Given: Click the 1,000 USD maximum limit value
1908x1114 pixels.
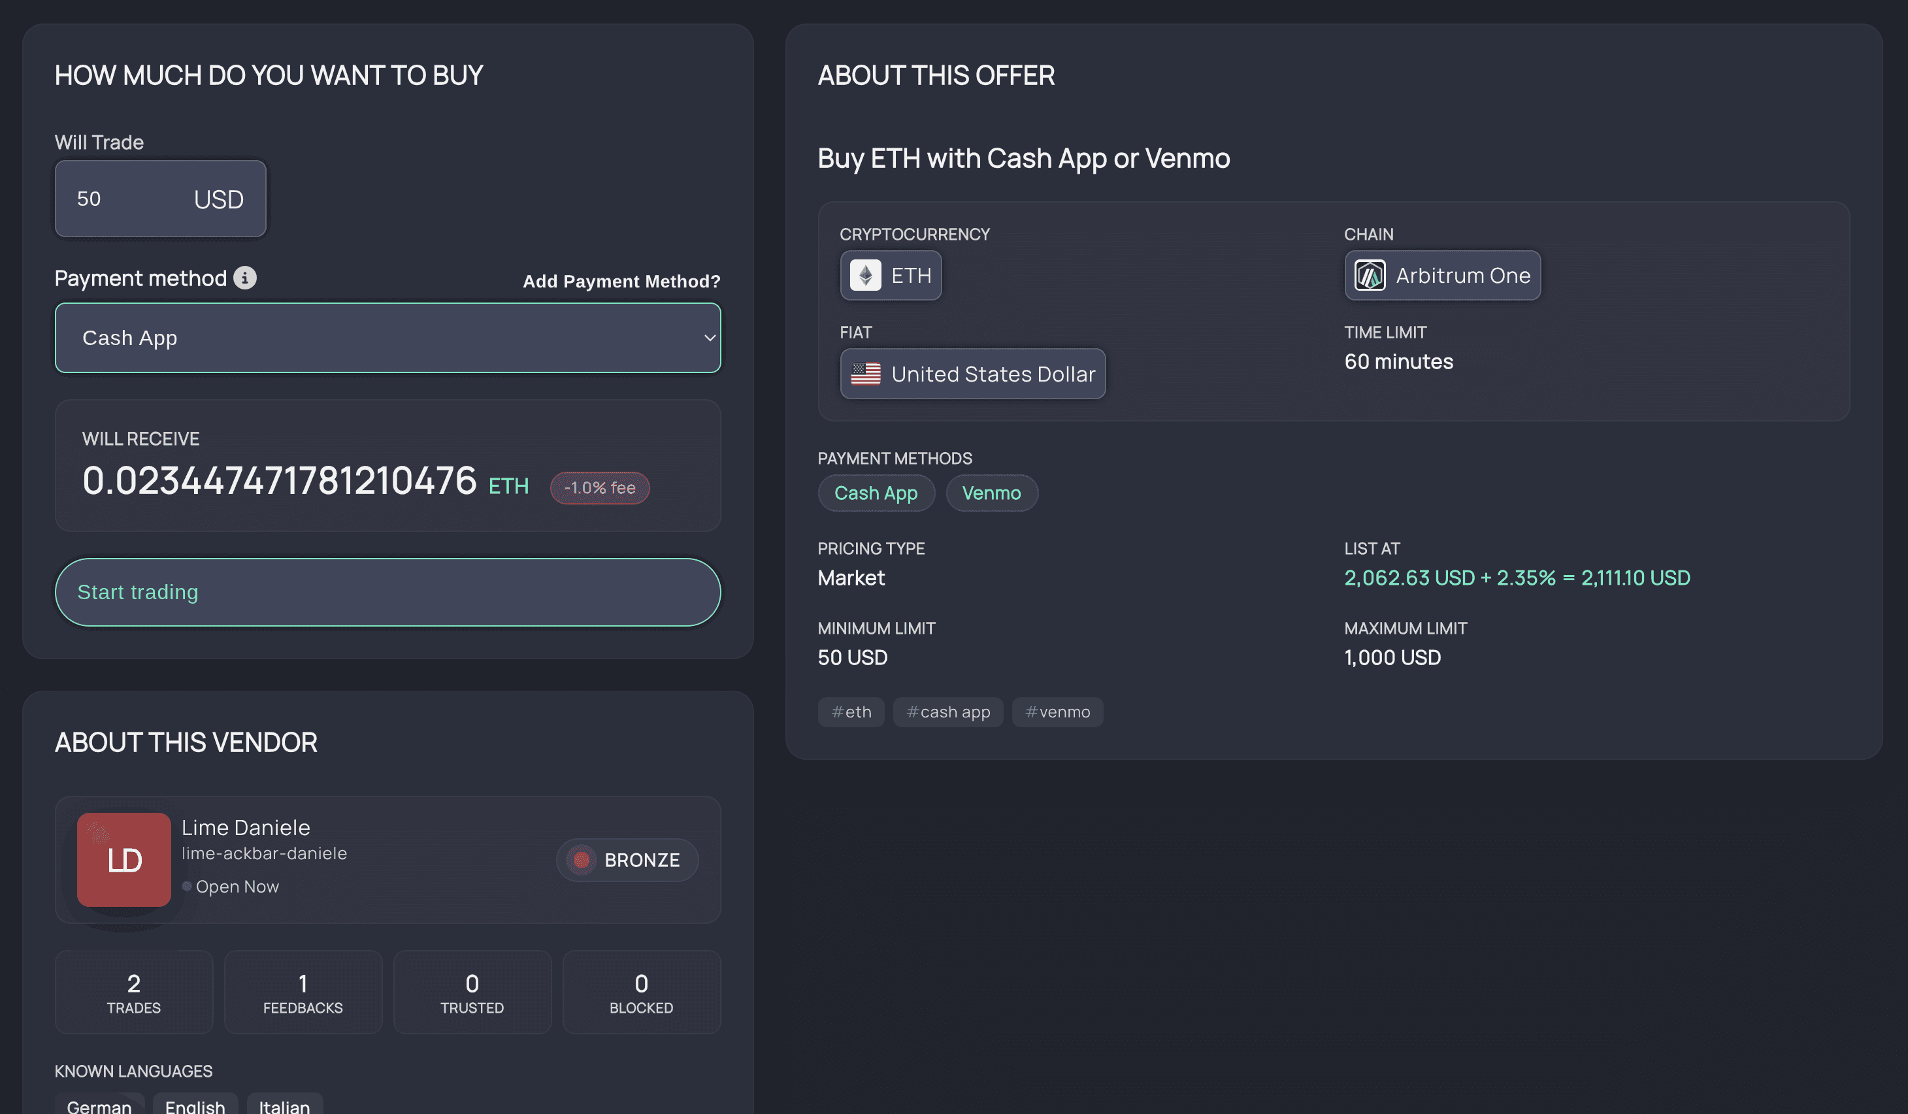Looking at the screenshot, I should 1392,657.
